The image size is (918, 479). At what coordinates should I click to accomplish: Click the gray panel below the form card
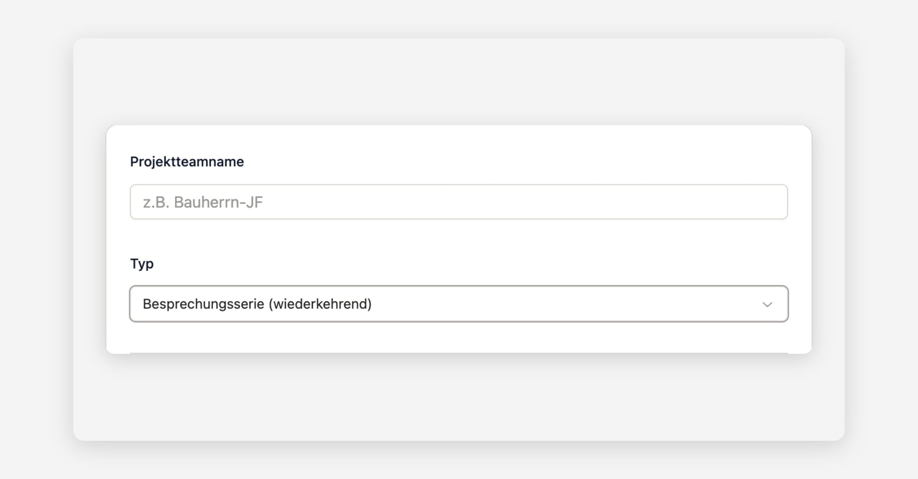pyautogui.click(x=459, y=397)
